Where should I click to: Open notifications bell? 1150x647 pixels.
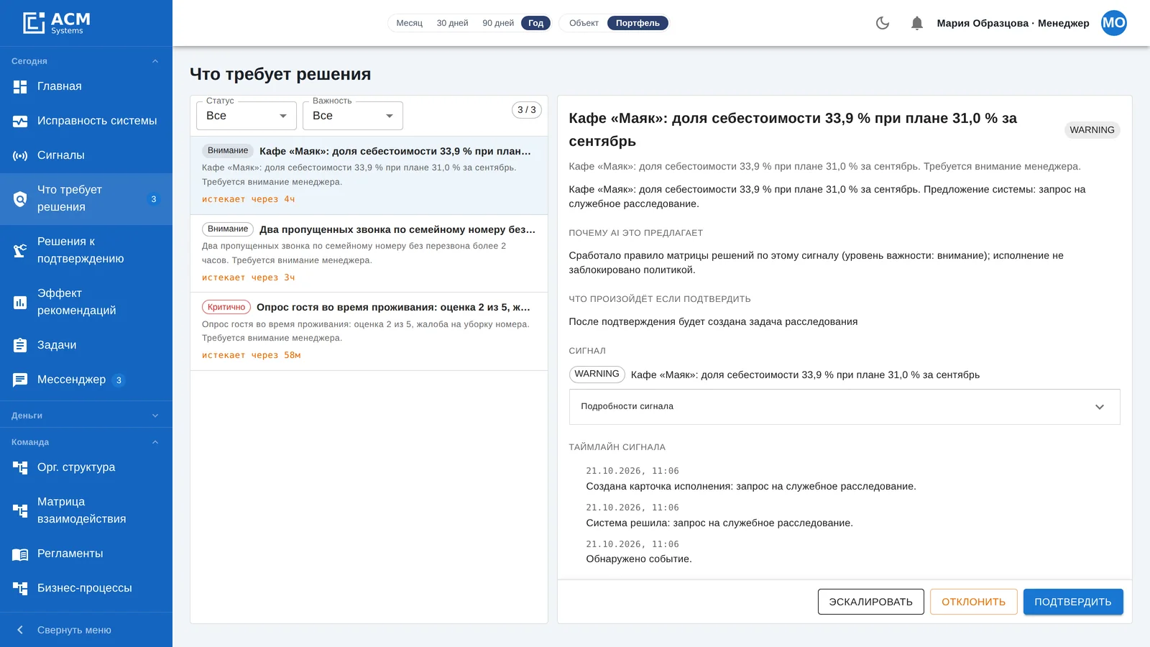click(x=916, y=23)
